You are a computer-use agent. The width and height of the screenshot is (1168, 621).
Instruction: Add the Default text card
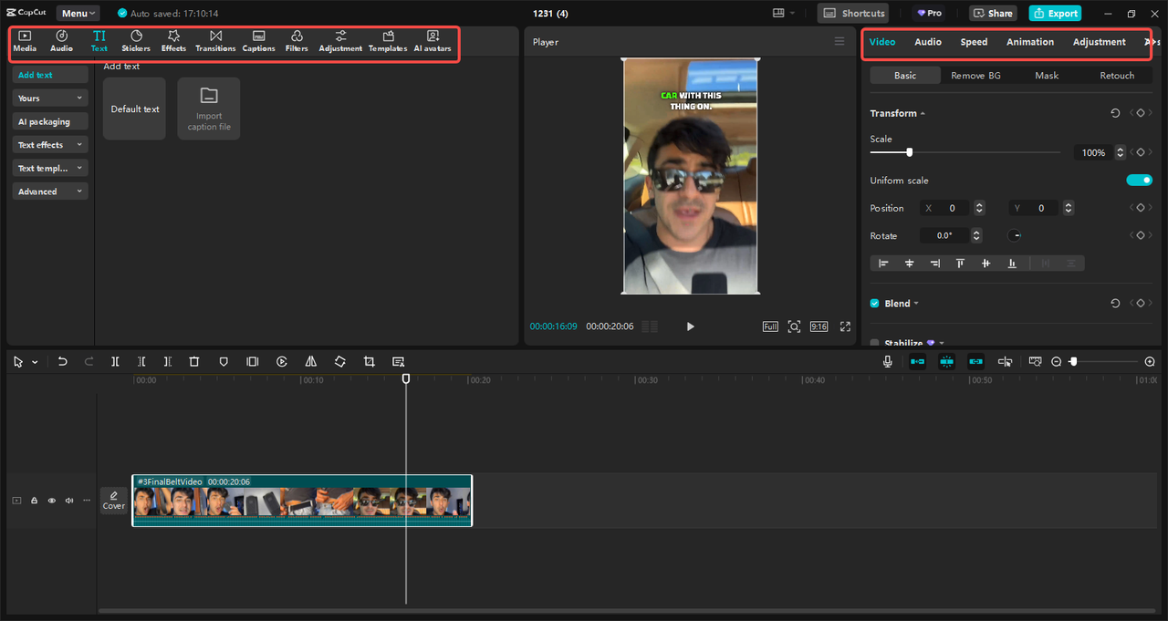pos(135,109)
